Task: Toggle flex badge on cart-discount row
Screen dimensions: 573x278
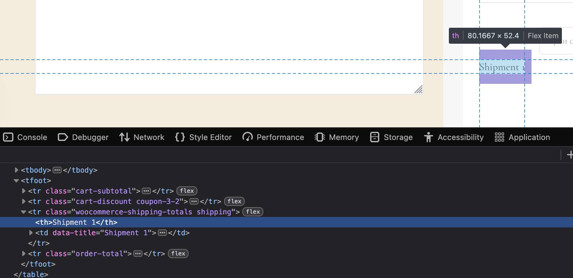Action: (x=234, y=201)
